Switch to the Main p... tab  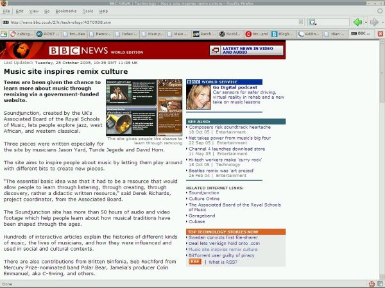coord(153,34)
